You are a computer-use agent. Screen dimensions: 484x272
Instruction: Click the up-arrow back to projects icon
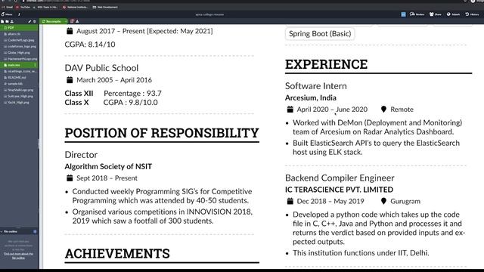point(19,14)
